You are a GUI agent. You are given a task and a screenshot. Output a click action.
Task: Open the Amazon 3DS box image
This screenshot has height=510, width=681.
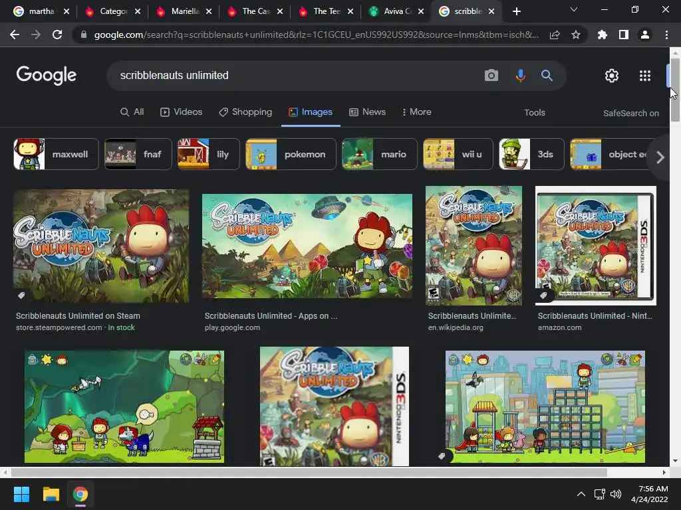click(x=595, y=246)
